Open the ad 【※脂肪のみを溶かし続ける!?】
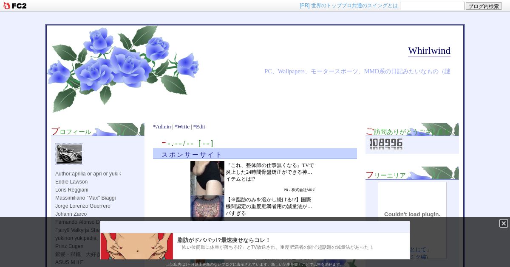510x267 pixels. 269,206
